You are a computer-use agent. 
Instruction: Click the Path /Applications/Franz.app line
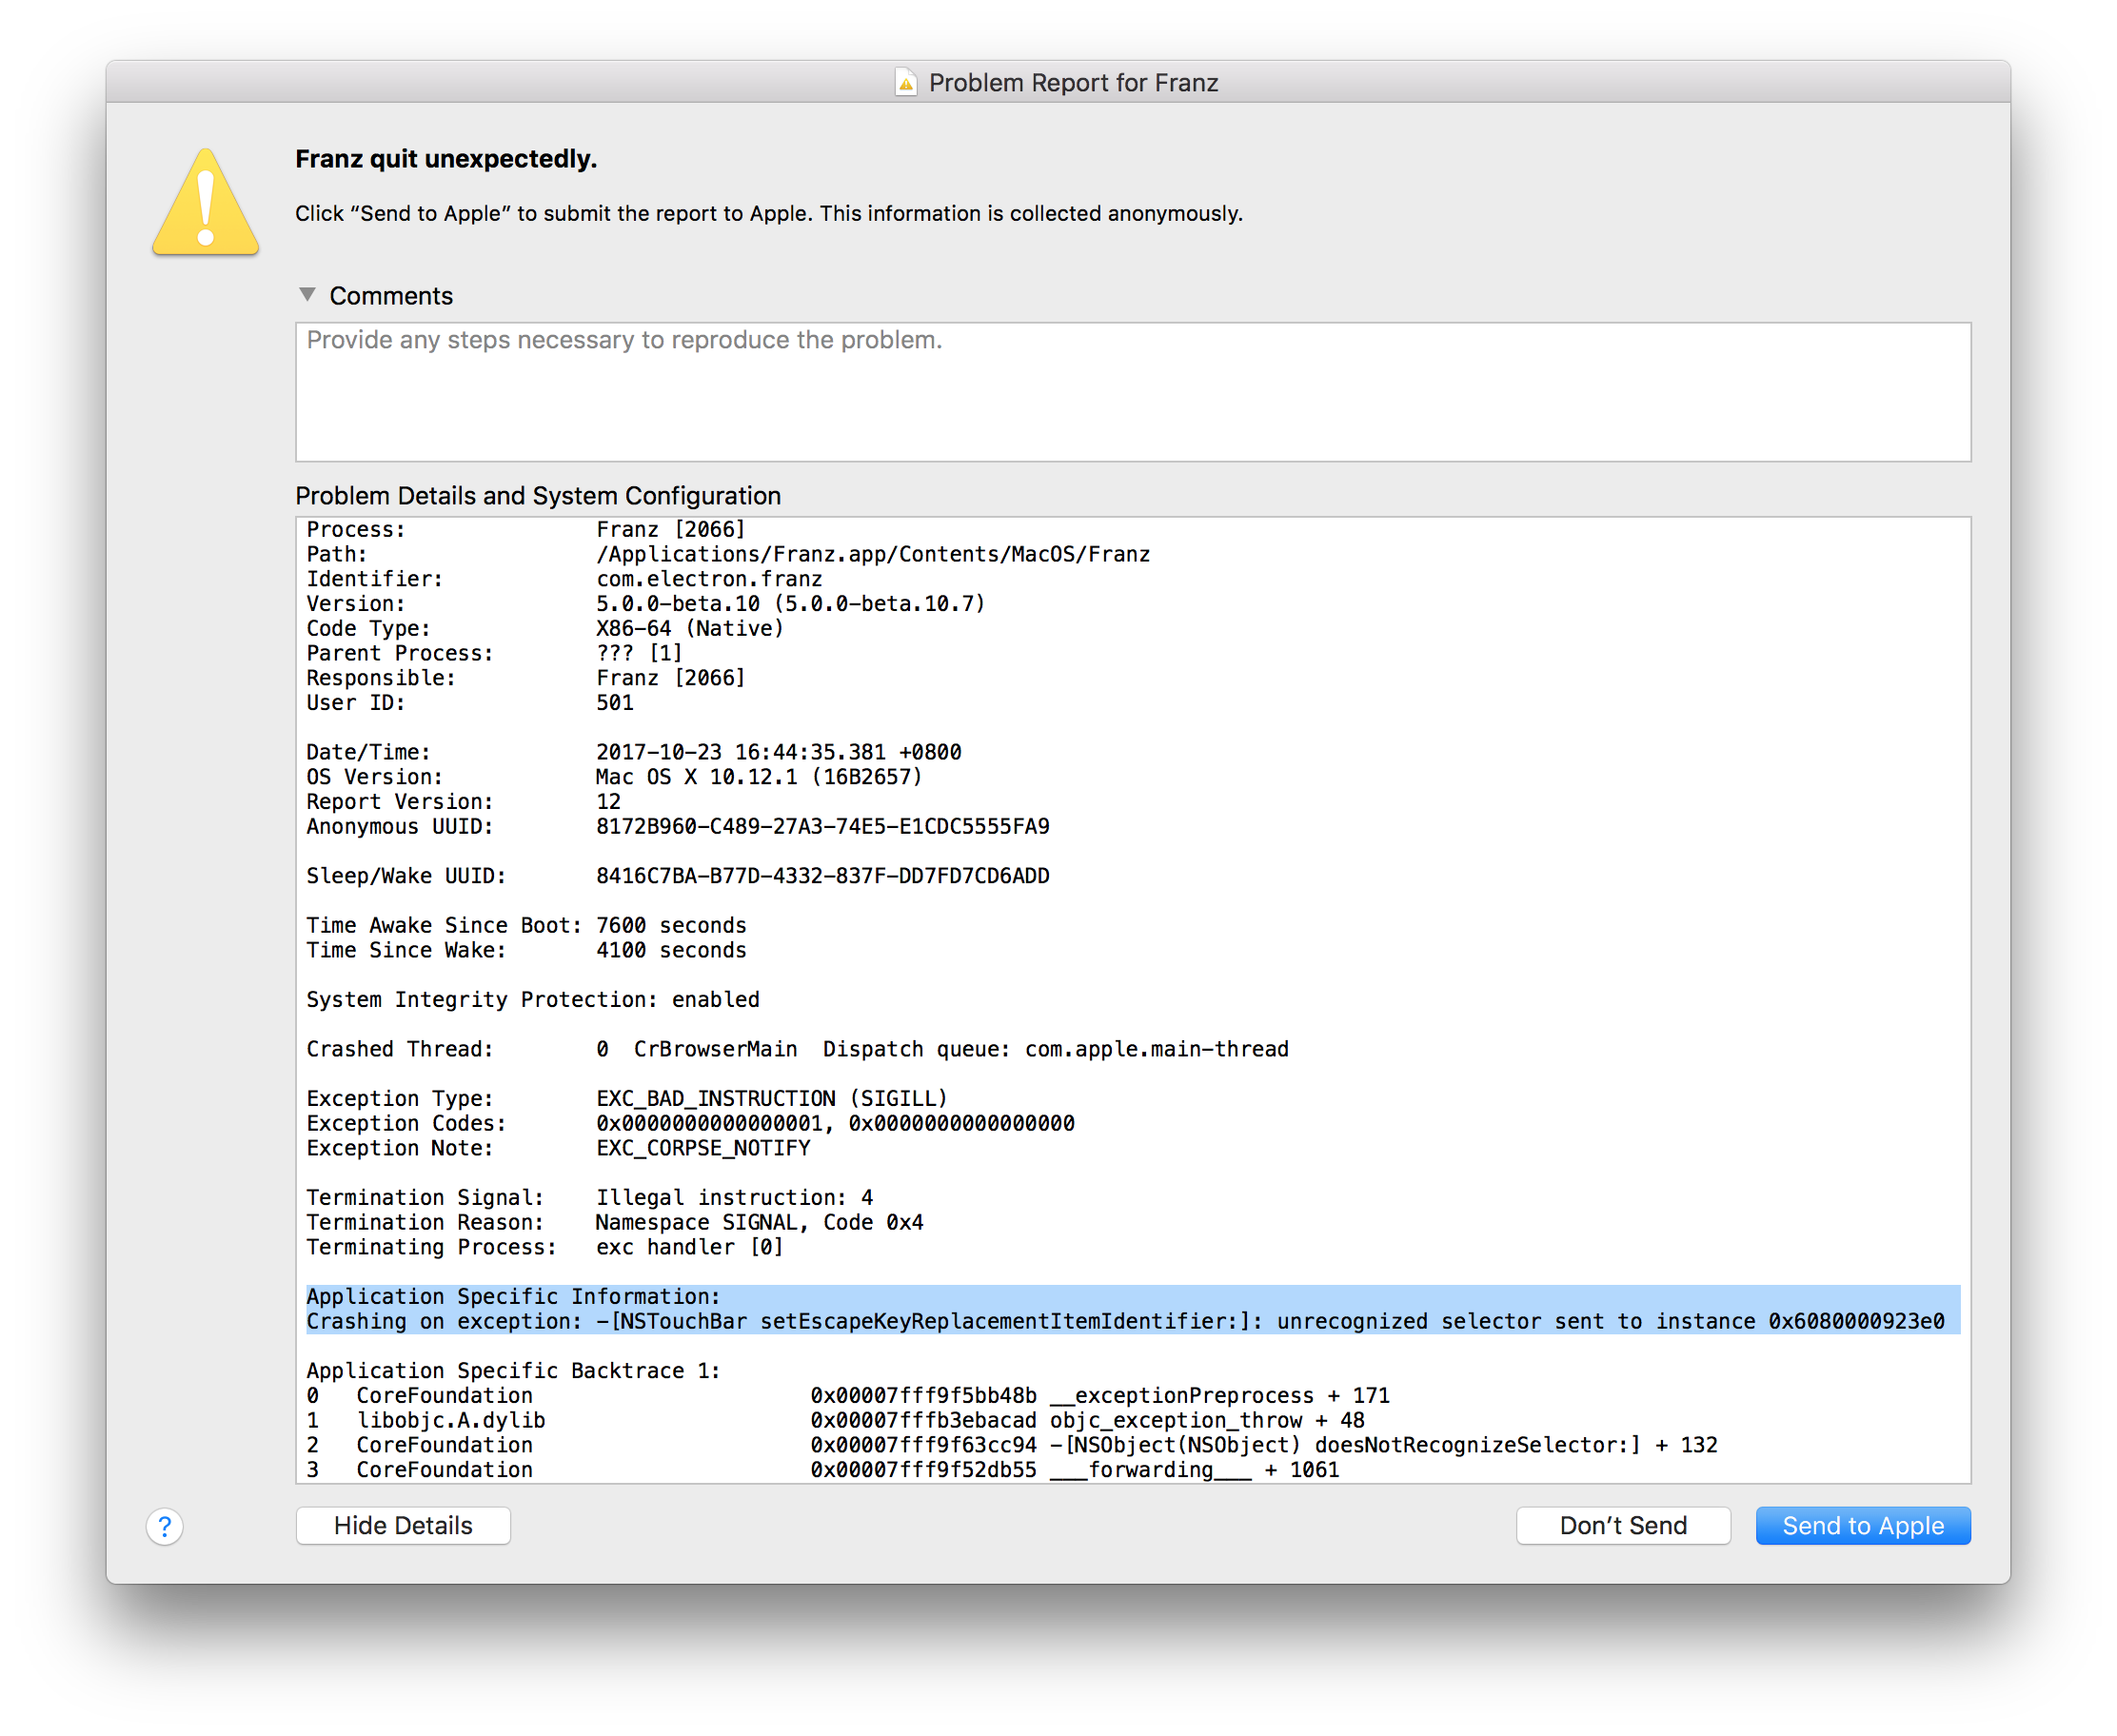(x=728, y=555)
